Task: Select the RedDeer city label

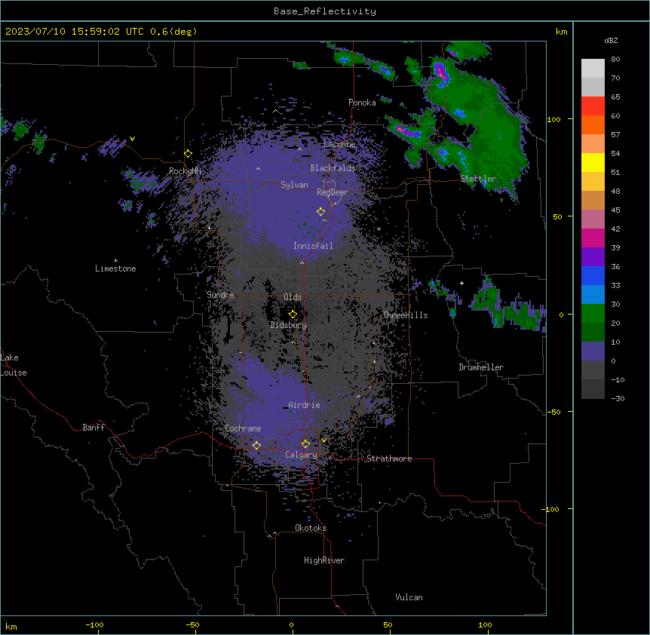Action: click(333, 192)
